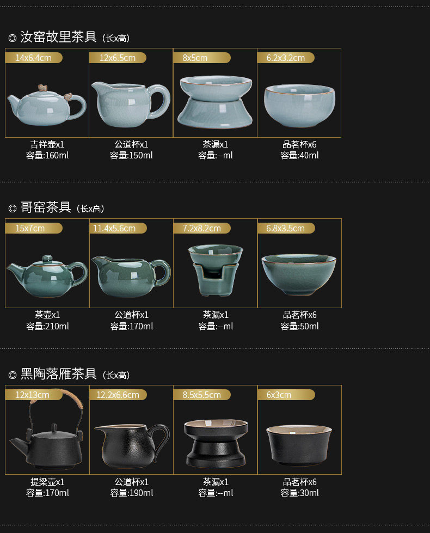Select the 汝窑故里茶具 section heading
Screen dimensions: 430x533
58,36
